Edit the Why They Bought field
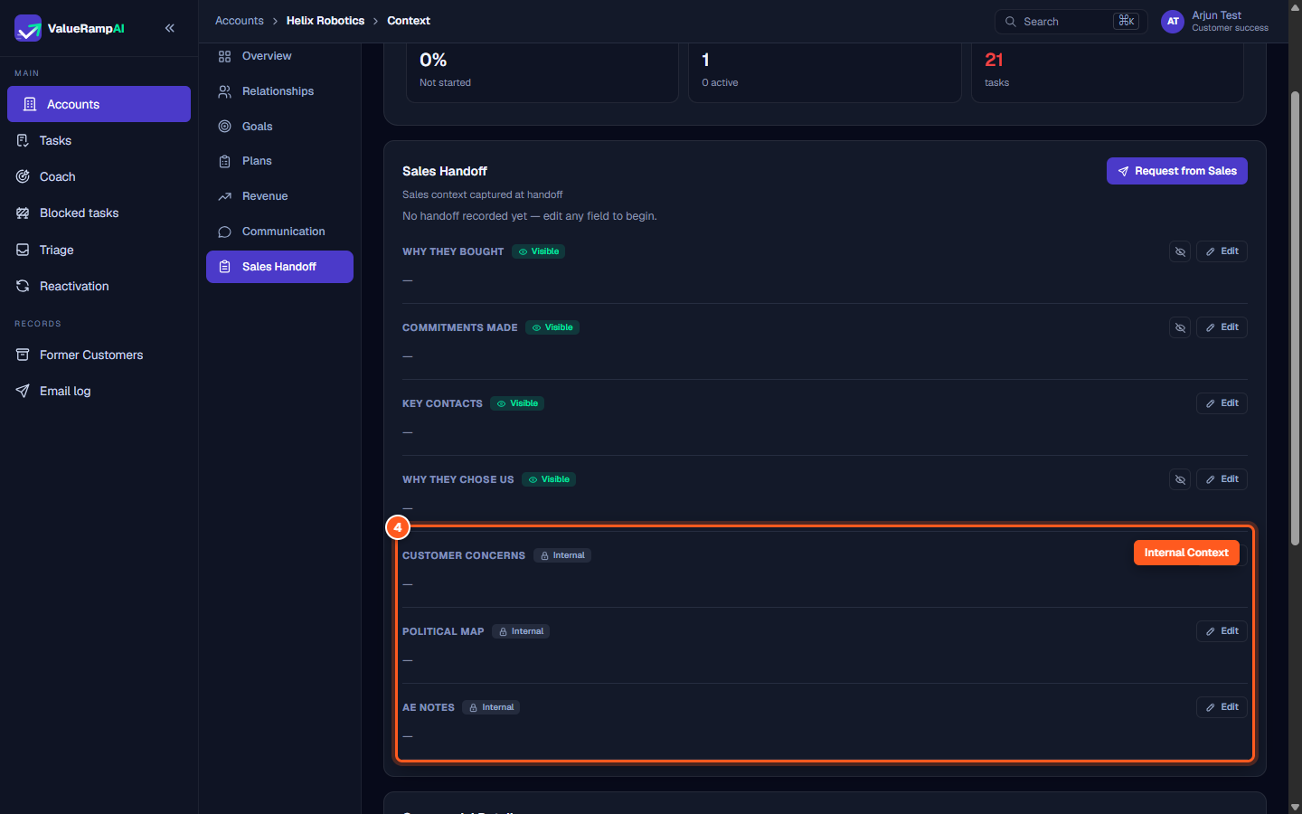Viewport: 1302px width, 814px height. tap(1222, 251)
